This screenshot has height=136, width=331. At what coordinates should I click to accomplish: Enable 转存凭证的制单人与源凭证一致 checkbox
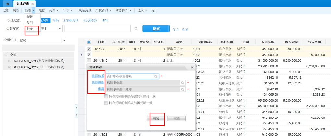(x=105, y=103)
